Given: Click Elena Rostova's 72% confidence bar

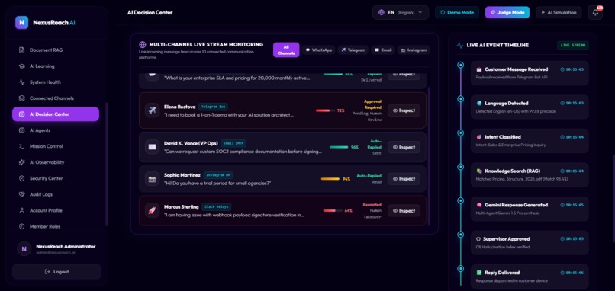Looking at the screenshot, I should [325, 110].
